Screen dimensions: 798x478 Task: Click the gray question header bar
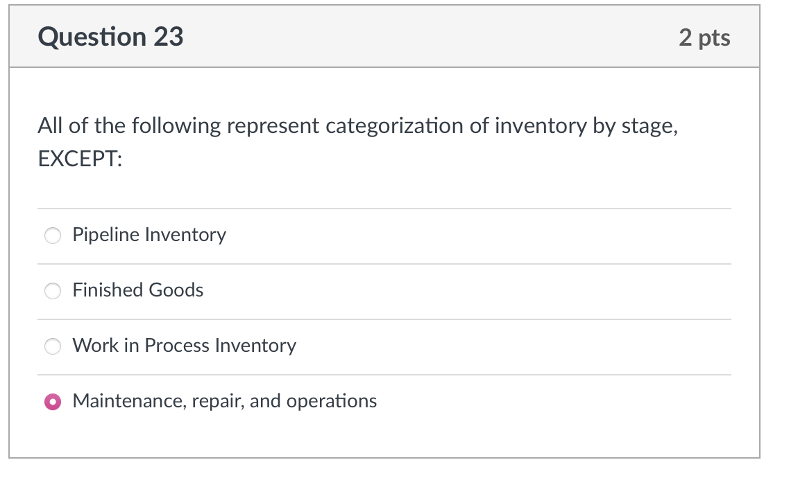coord(416,36)
